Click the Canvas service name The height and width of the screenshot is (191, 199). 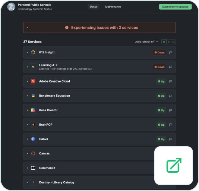[44, 154]
